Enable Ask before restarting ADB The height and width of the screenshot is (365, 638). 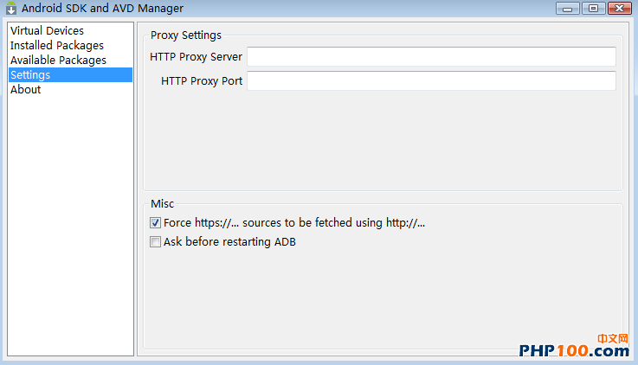[155, 242]
